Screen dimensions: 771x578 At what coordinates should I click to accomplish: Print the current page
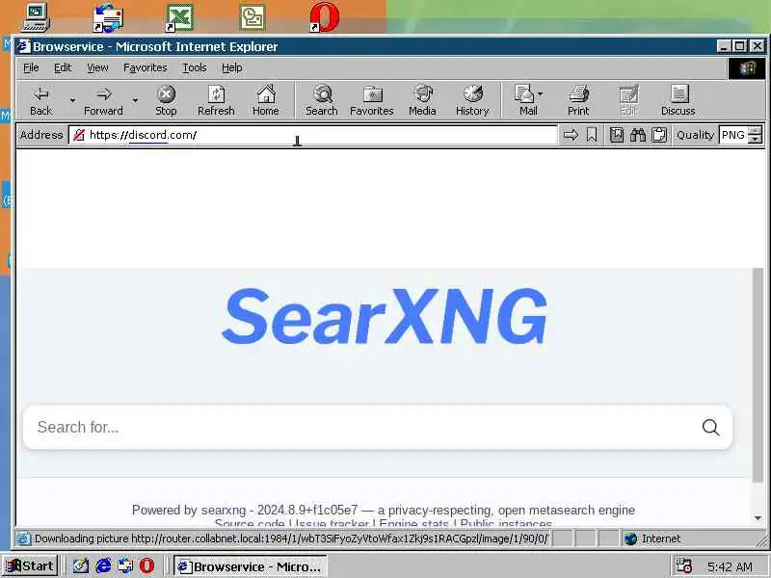[578, 100]
